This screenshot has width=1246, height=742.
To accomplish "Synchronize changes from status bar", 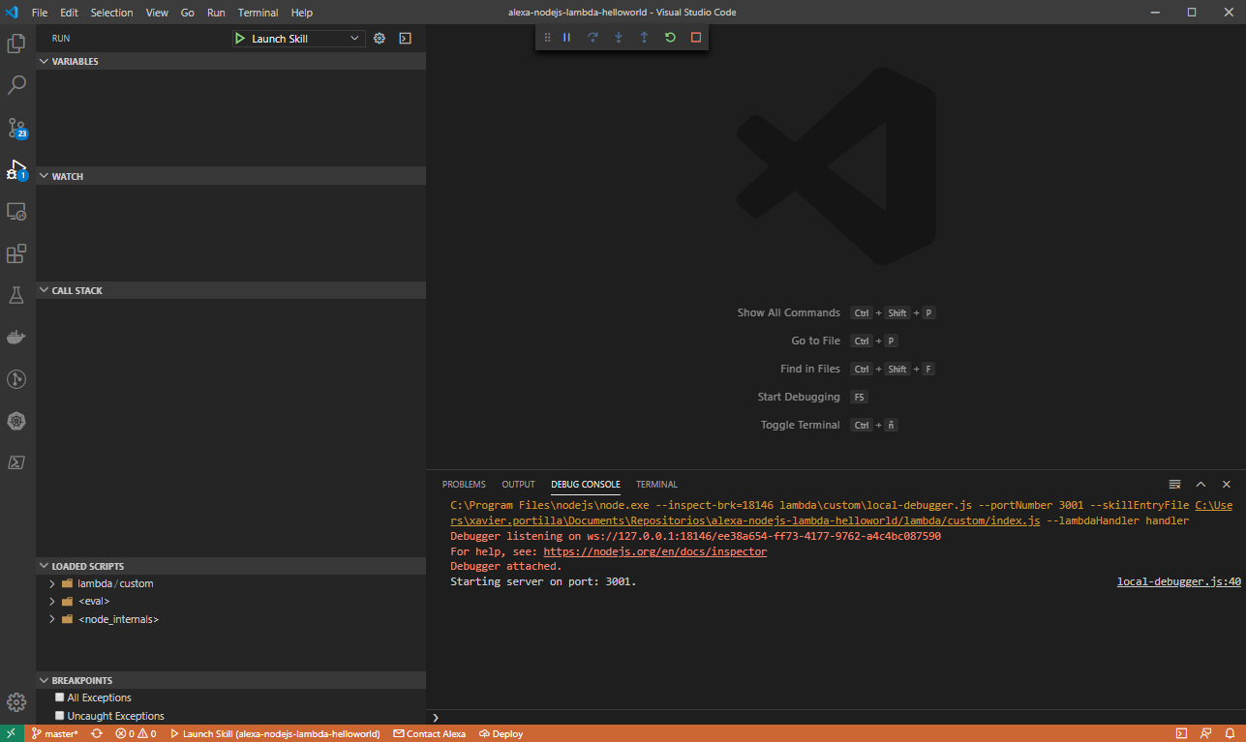I will [x=97, y=733].
